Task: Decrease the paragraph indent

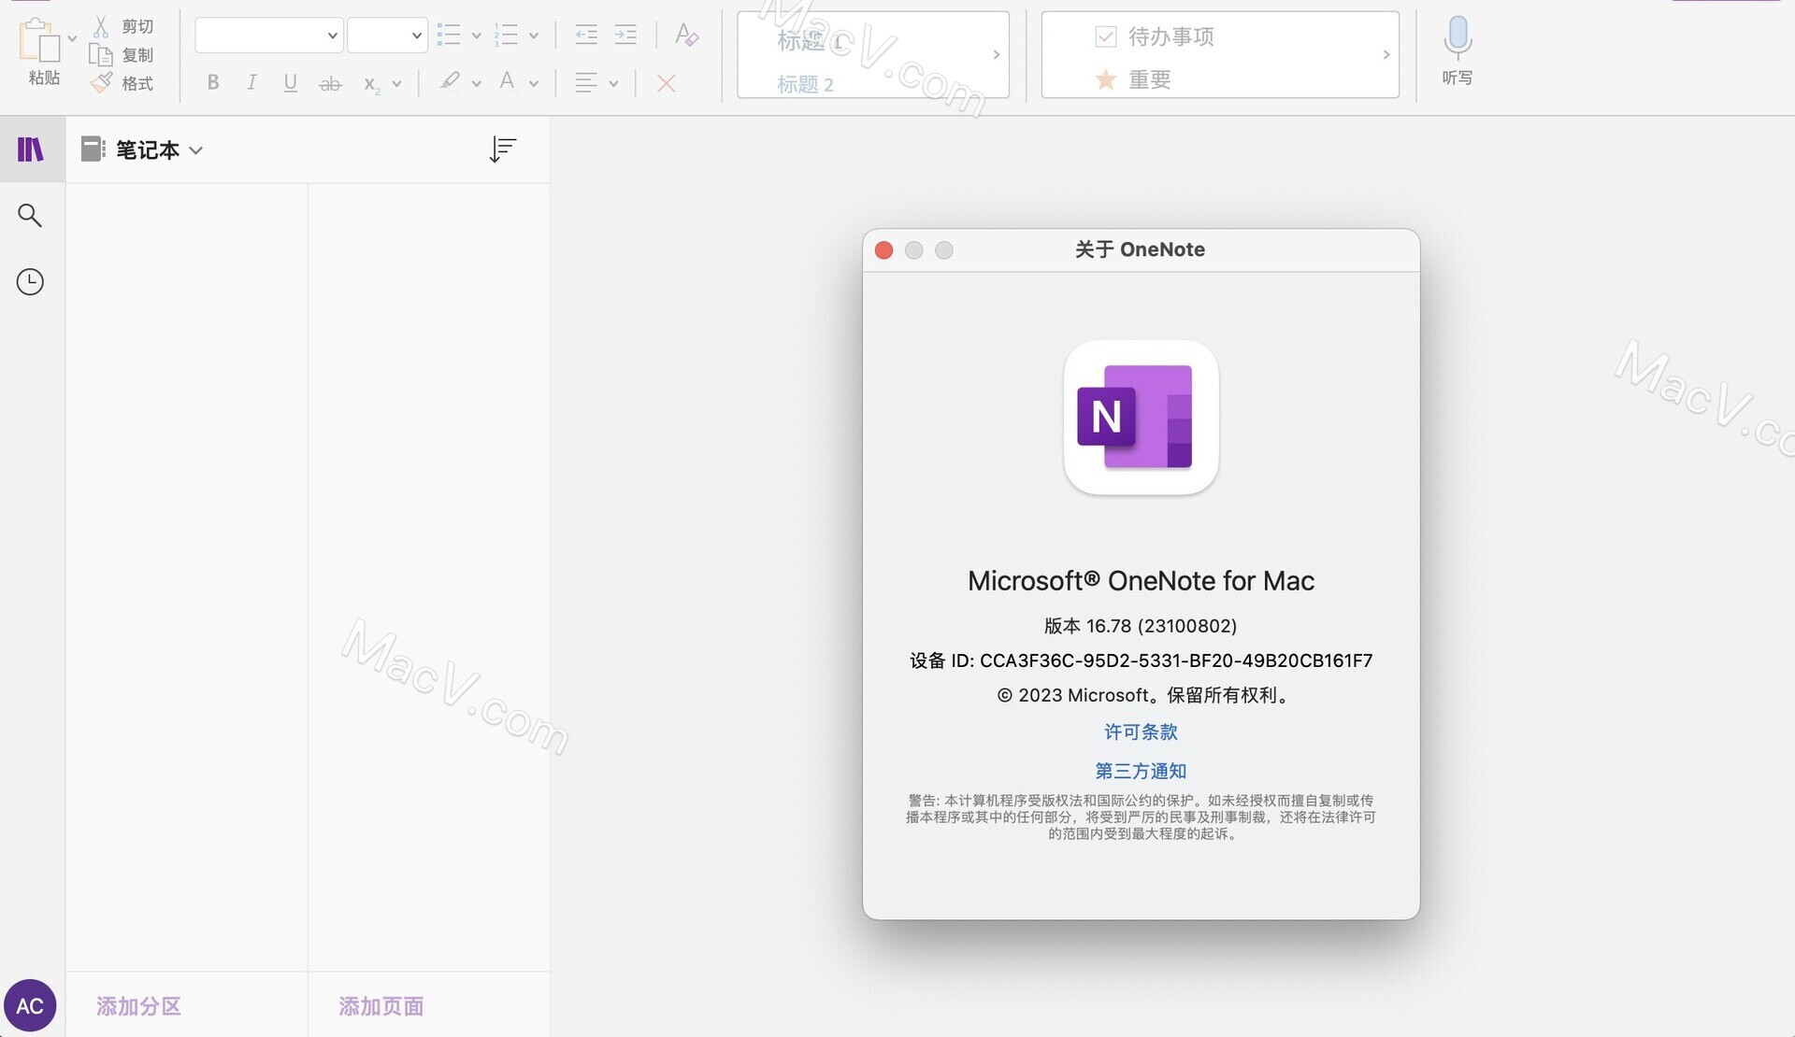Action: pos(586,36)
